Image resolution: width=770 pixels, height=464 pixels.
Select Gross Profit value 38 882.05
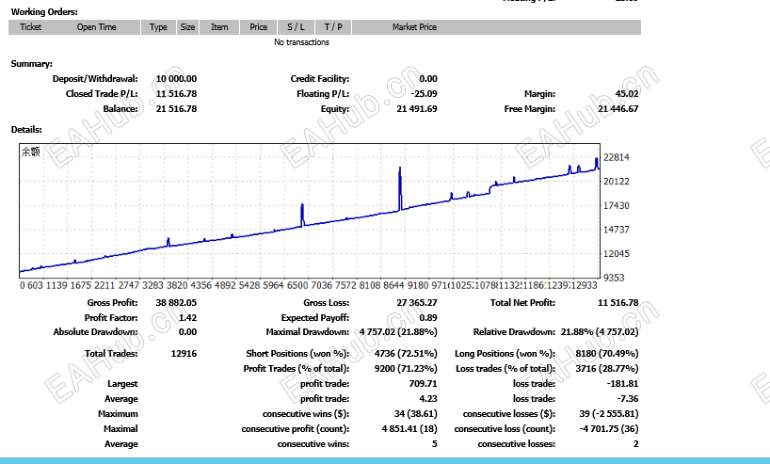[176, 303]
